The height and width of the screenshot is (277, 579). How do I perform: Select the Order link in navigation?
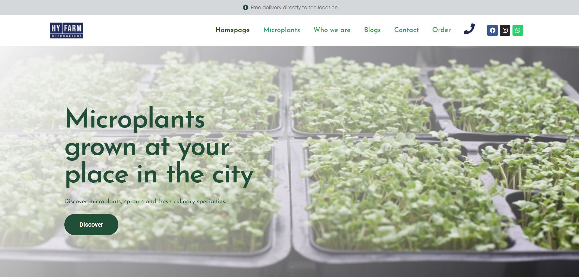pyautogui.click(x=441, y=30)
